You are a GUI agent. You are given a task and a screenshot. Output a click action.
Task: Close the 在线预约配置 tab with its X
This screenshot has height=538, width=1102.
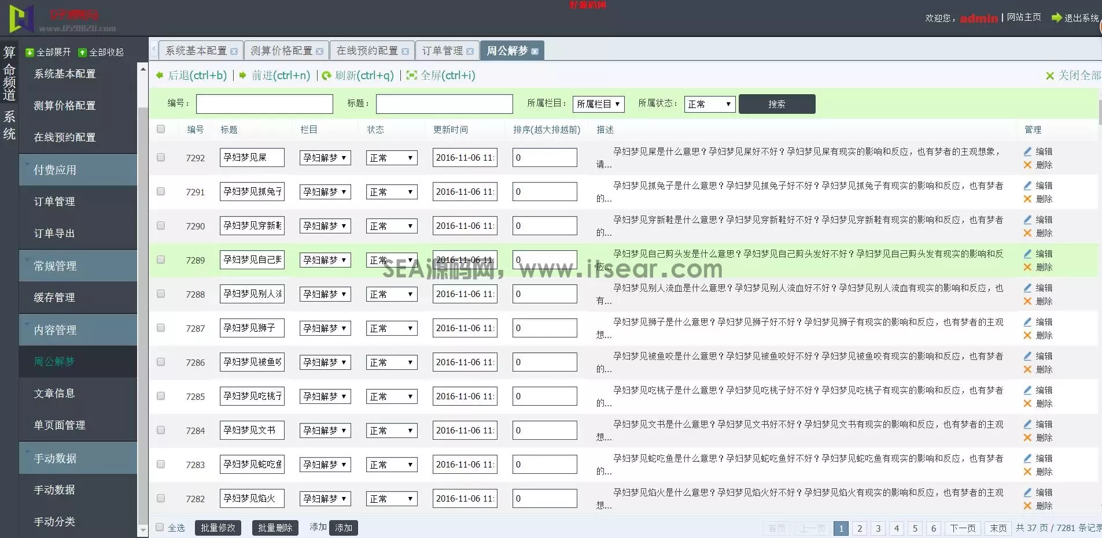(x=405, y=51)
